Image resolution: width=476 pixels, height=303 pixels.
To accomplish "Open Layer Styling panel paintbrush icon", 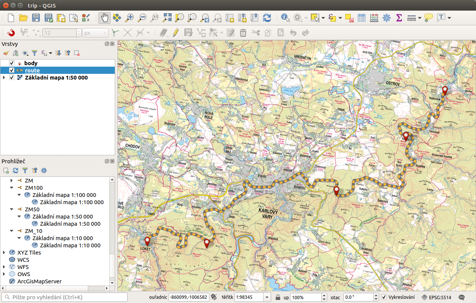I will [6, 53].
